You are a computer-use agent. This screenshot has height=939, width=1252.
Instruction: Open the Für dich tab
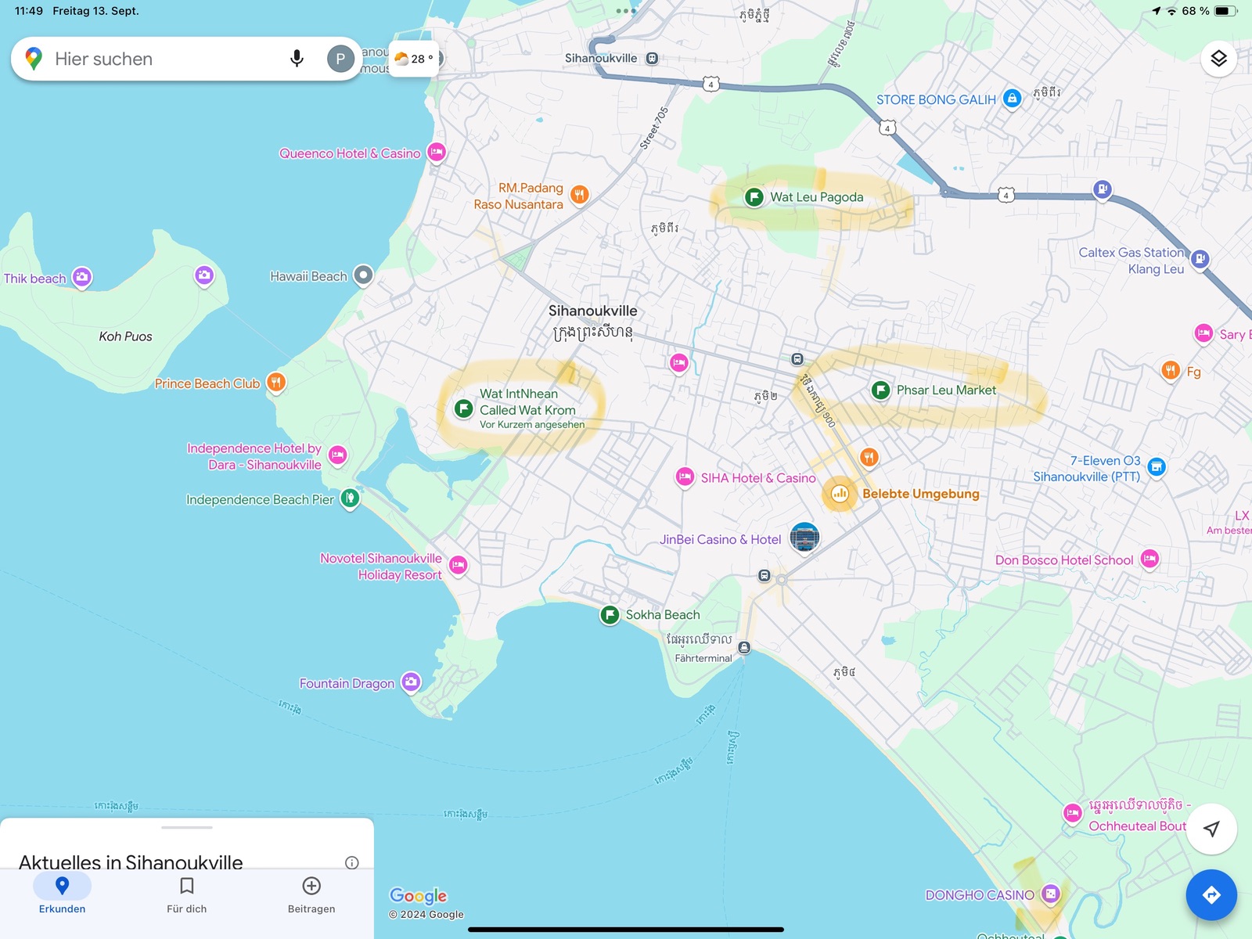[187, 894]
